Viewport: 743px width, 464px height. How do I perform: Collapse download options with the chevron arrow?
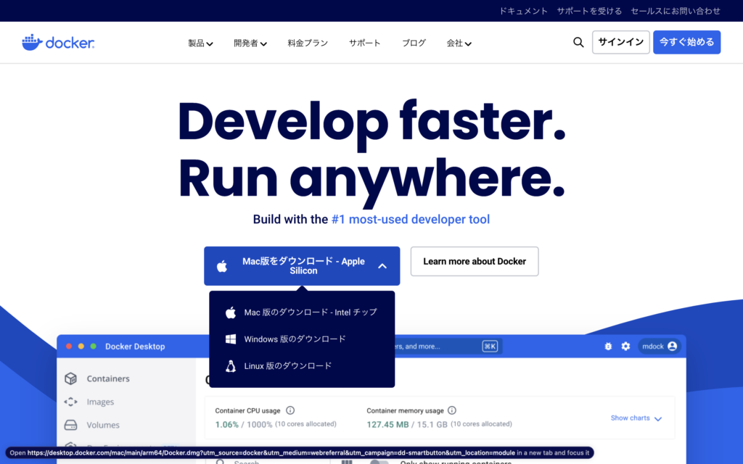382,266
